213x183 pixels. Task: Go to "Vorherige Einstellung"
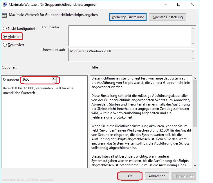[x=128, y=17]
